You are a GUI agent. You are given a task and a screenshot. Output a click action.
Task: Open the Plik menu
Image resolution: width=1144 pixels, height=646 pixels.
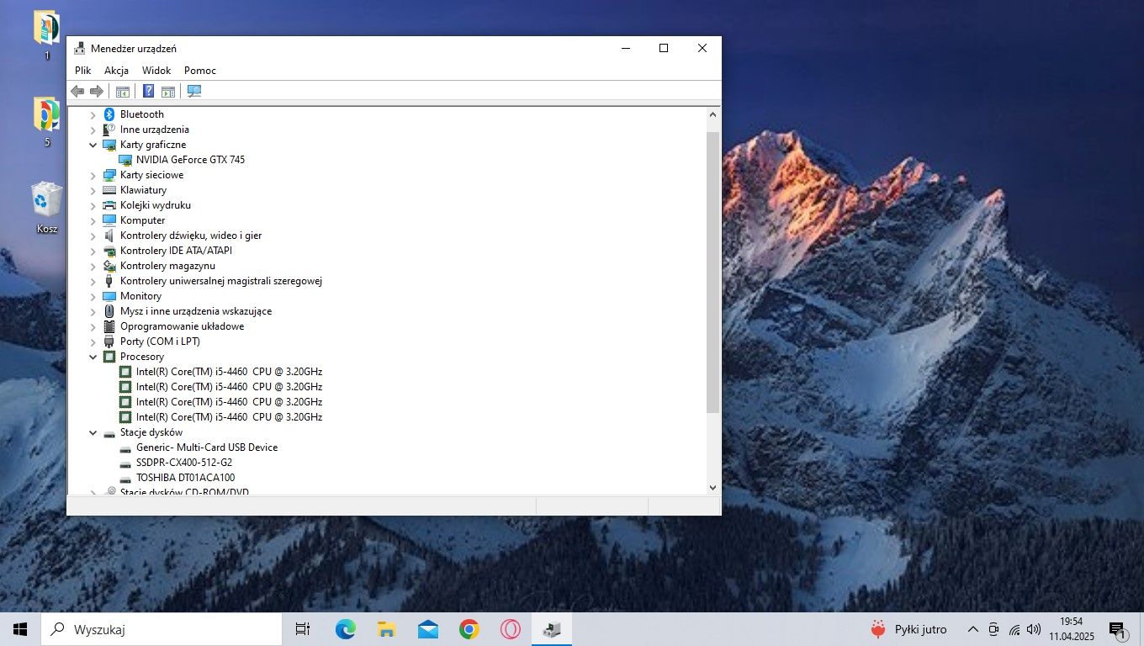(83, 71)
